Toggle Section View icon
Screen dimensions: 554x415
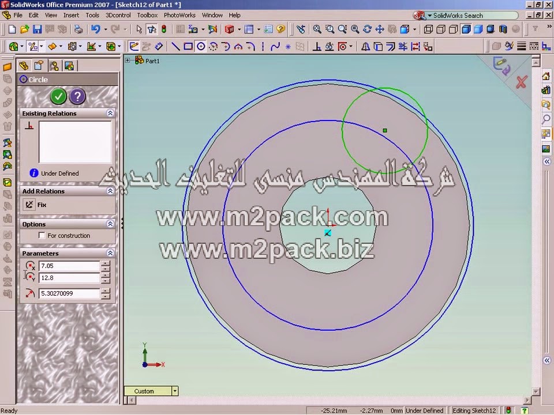503,29
